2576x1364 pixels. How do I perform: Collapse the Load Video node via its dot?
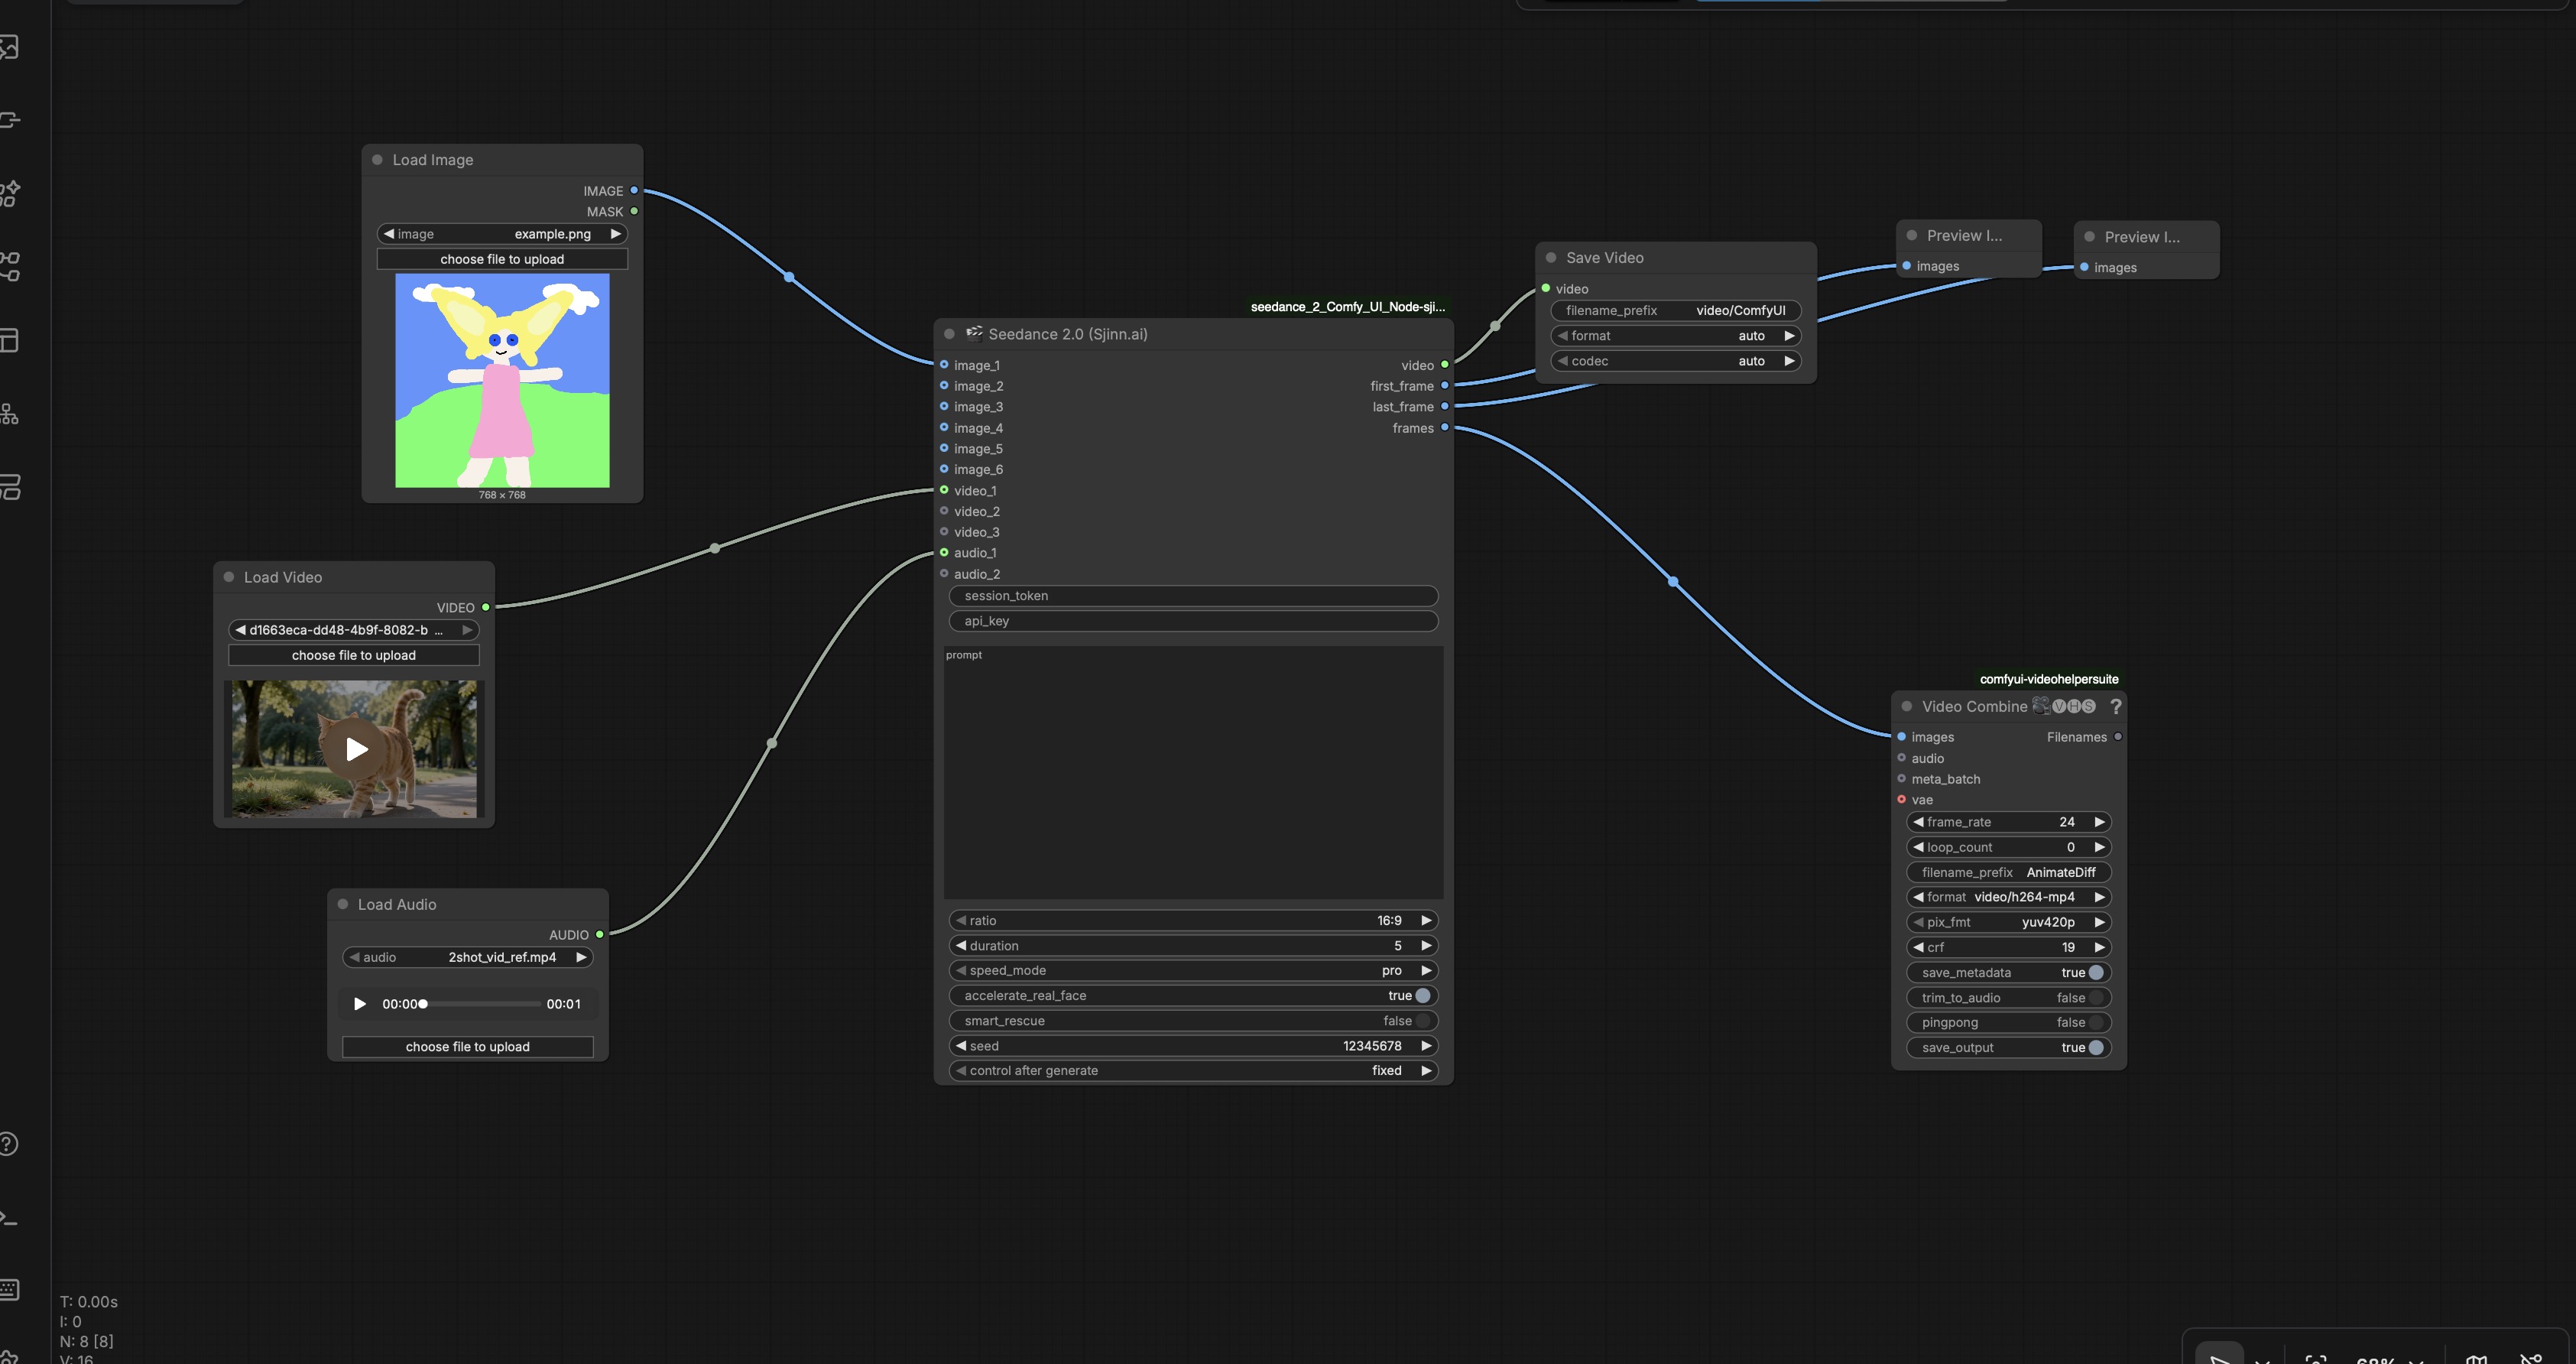(x=229, y=577)
